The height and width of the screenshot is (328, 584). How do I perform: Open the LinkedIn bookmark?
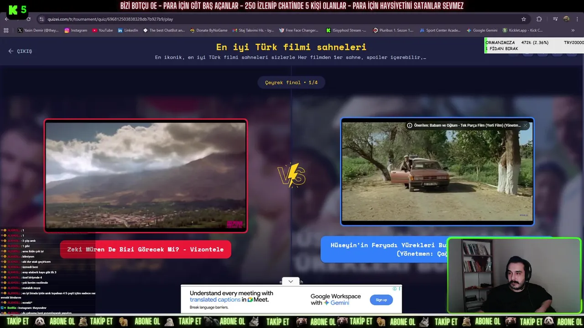click(x=128, y=31)
